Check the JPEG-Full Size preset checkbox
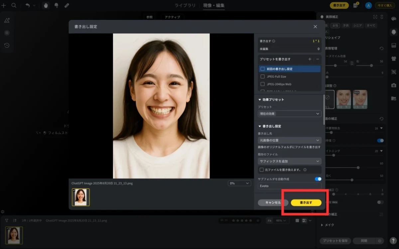 pyautogui.click(x=262, y=77)
